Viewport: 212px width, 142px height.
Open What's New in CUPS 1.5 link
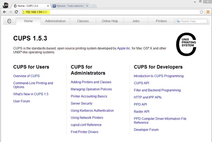point(31,94)
